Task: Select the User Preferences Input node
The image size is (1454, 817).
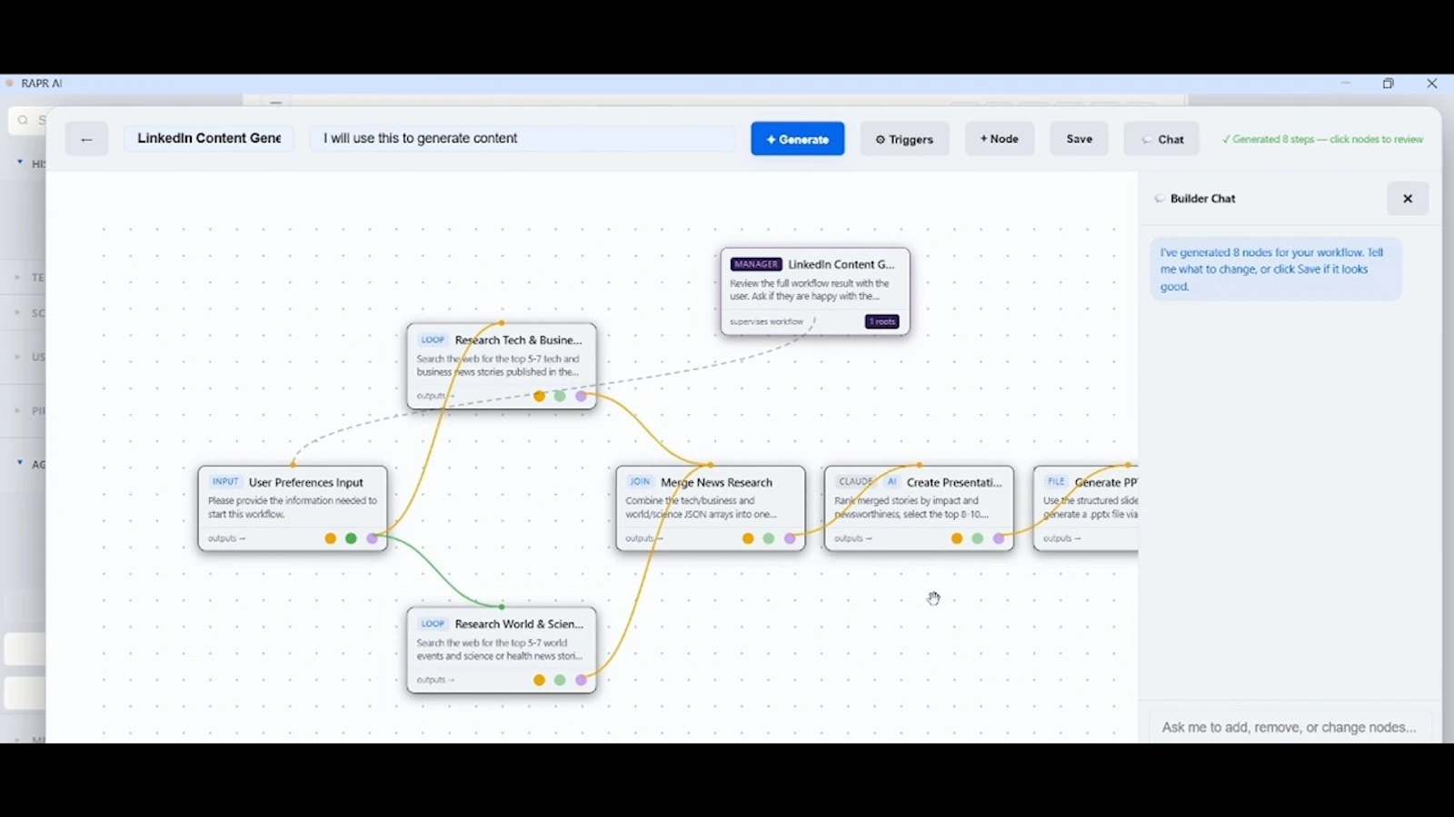Action: (293, 508)
